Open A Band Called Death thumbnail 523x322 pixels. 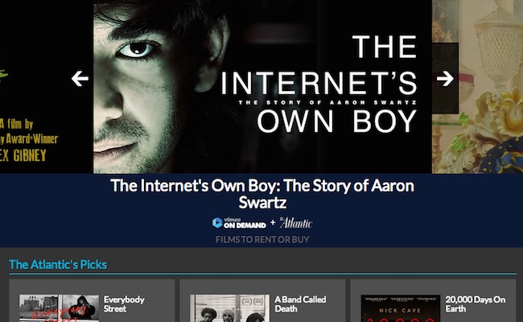coord(230,308)
